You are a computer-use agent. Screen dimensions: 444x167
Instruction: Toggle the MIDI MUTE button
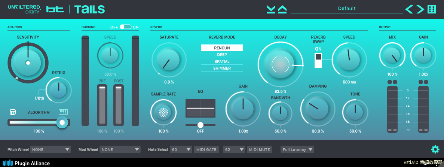pyautogui.click(x=259, y=149)
